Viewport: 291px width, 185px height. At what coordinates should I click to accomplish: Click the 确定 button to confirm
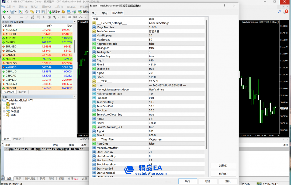point(188,181)
